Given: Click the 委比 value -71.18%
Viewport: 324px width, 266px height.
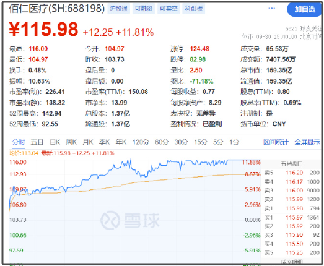Looking at the screenshot, I should (201, 81).
